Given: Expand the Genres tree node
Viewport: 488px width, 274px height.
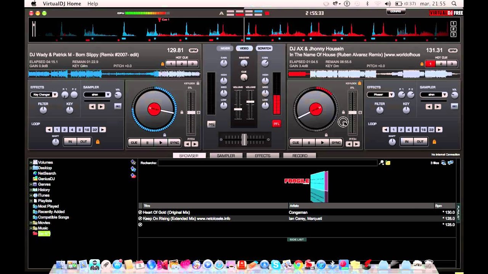Looking at the screenshot, I should point(31,184).
